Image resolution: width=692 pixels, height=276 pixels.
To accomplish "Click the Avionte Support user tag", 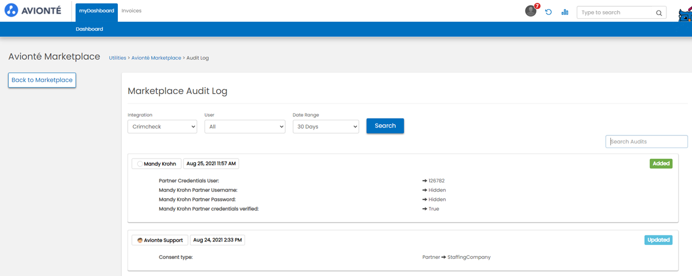I will 160,240.
